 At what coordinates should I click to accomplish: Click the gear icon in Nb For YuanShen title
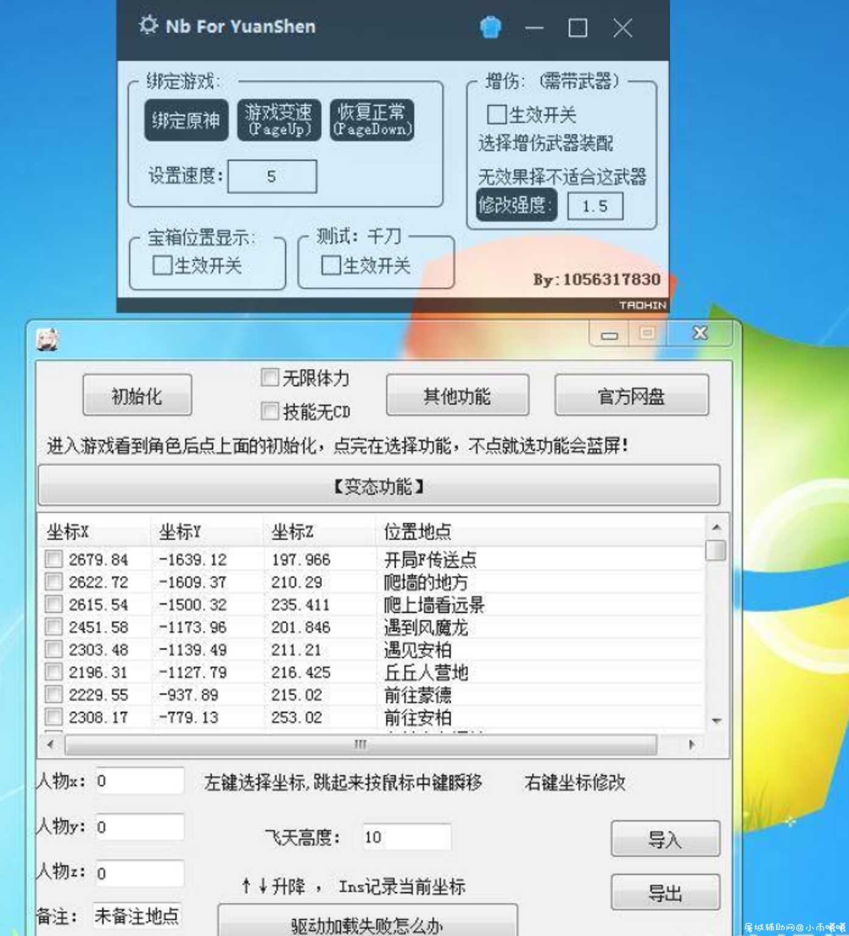[x=148, y=25]
